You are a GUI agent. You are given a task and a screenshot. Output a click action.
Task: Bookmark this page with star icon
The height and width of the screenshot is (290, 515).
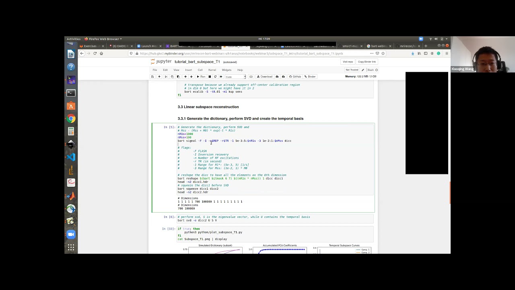383,53
